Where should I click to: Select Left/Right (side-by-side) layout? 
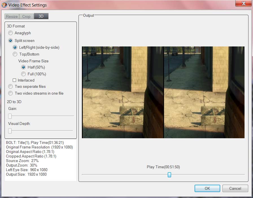tap(15, 48)
